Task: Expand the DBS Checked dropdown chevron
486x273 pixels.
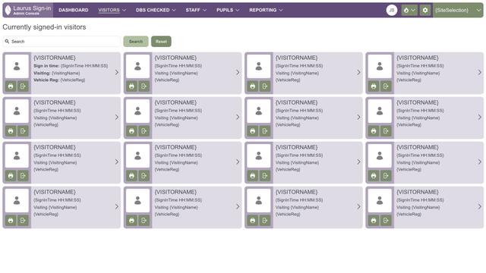Action: click(x=174, y=10)
